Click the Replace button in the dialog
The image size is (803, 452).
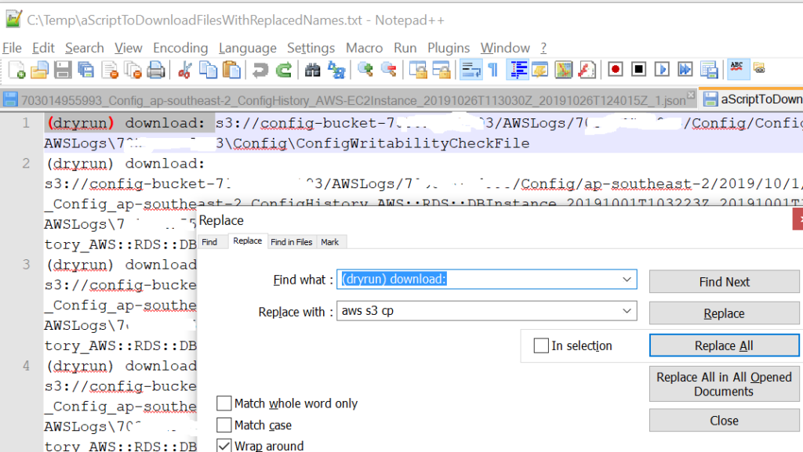[724, 313]
